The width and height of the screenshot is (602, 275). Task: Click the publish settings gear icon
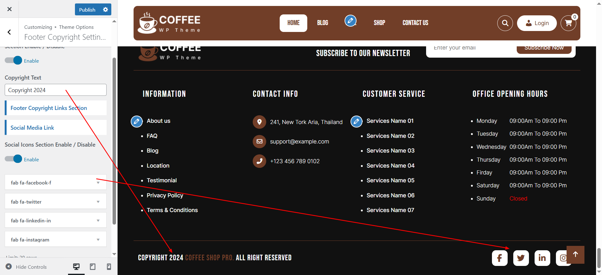coord(105,10)
